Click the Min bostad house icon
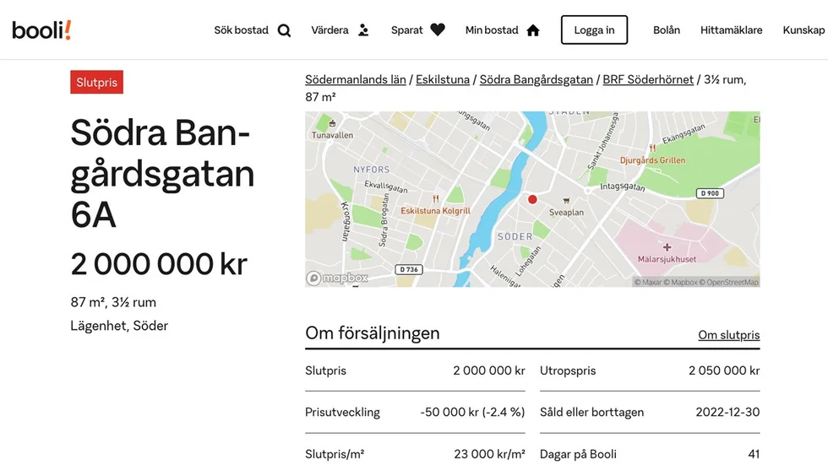 pyautogui.click(x=533, y=30)
